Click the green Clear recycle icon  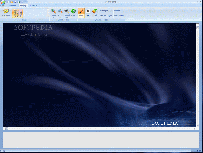coord(73,12)
